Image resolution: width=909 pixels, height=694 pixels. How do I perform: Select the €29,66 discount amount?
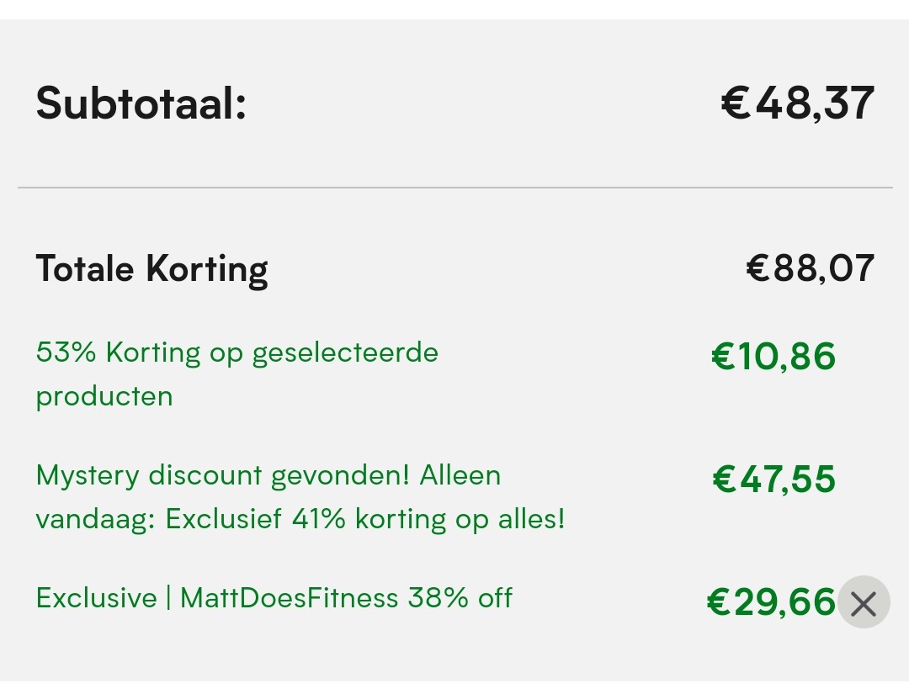pos(771,602)
